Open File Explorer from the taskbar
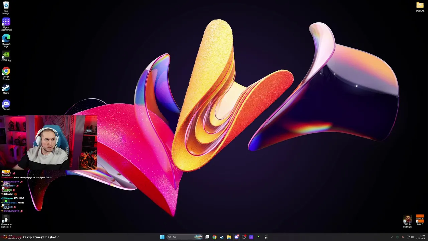This screenshot has width=428, height=241. coord(229,237)
